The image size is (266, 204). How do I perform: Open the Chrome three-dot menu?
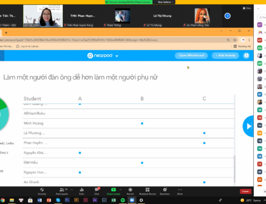click(x=249, y=40)
